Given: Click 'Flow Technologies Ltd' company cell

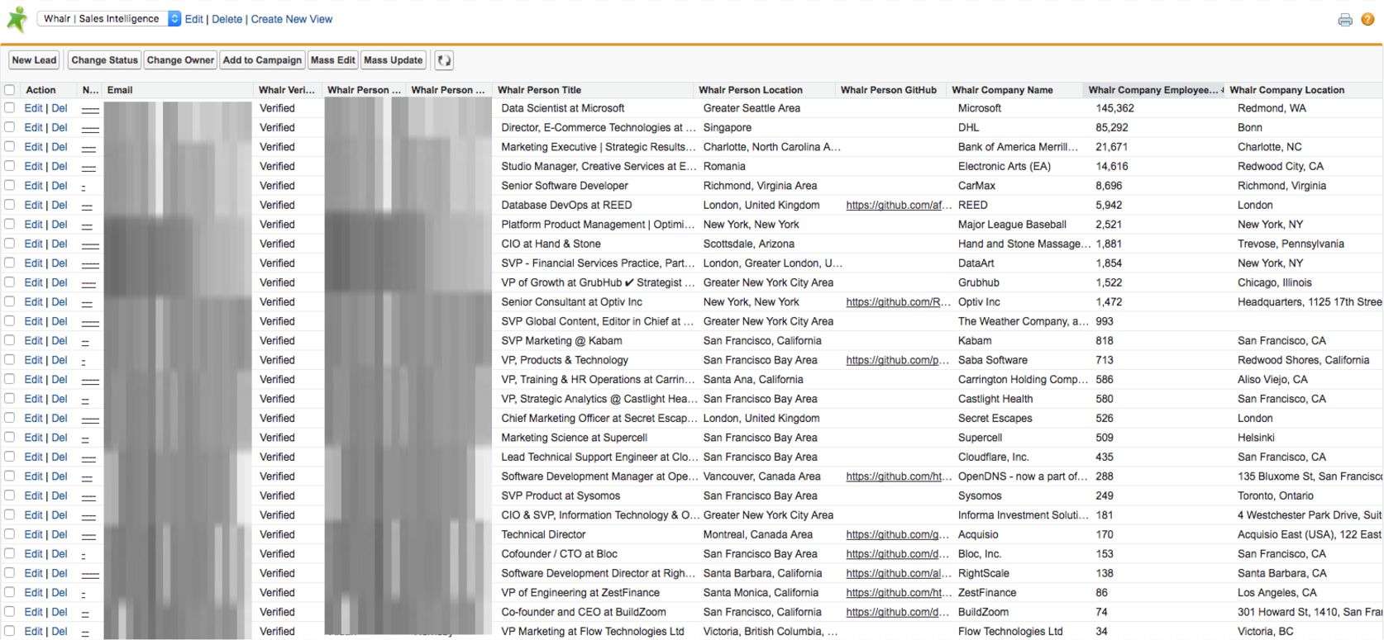Looking at the screenshot, I should pyautogui.click(x=1010, y=632).
